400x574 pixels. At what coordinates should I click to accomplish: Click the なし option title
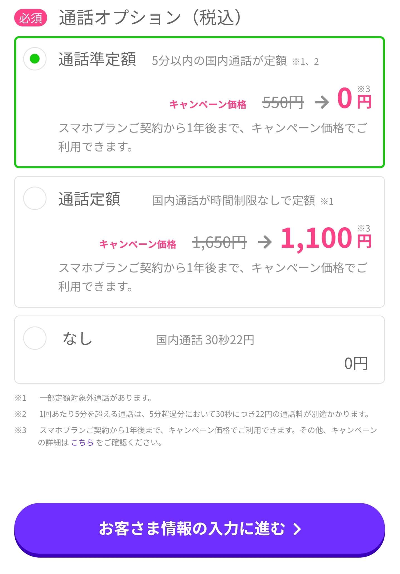(x=77, y=339)
